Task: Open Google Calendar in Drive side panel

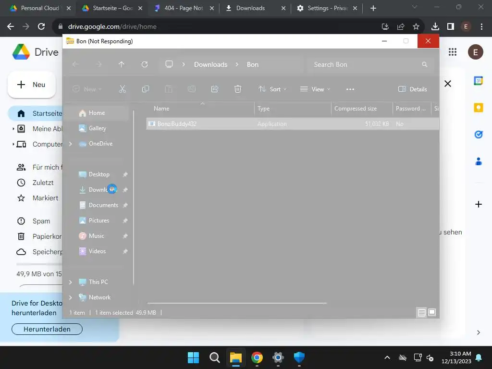Action: tap(479, 81)
